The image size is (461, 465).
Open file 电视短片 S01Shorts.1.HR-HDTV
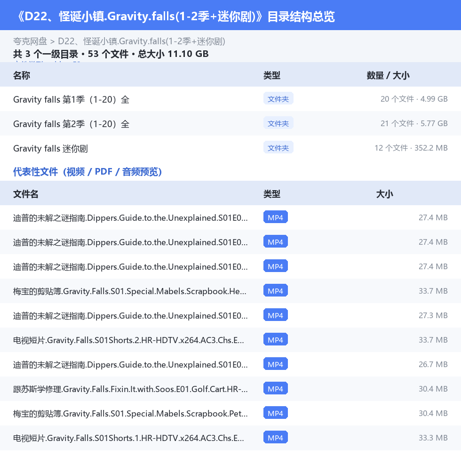(128, 438)
